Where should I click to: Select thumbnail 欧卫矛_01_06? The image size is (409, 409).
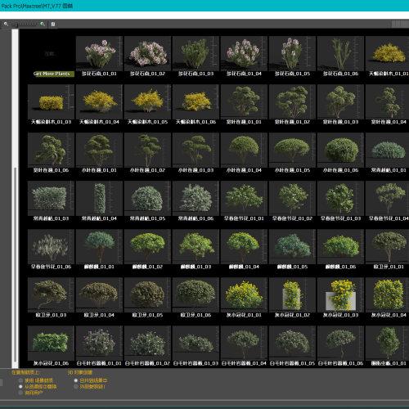point(196,294)
